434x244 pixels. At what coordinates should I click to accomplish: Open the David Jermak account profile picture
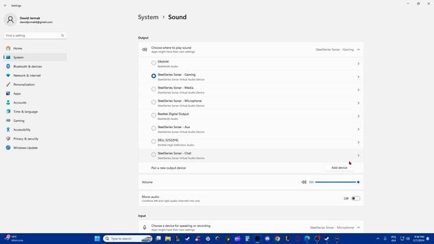tap(10, 20)
